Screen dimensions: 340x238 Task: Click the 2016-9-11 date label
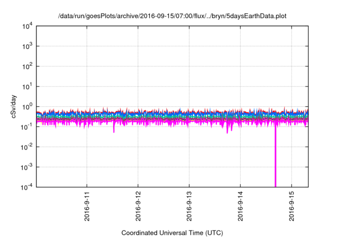coord(87,206)
